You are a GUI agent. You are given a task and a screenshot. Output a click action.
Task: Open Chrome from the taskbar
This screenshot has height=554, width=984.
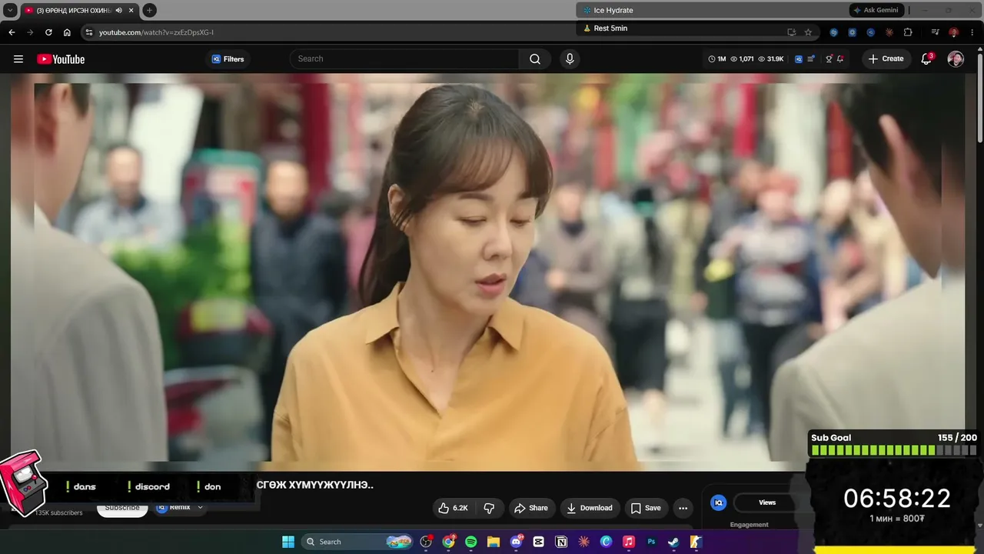449,542
